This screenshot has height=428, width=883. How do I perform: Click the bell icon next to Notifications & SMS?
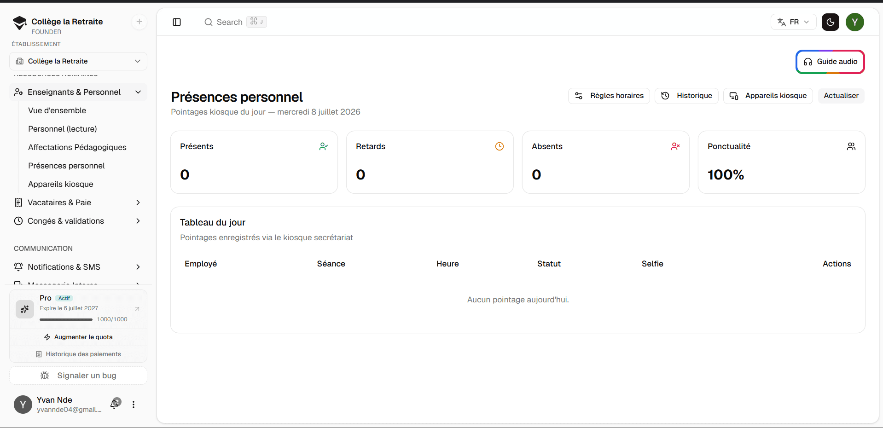pyautogui.click(x=18, y=267)
